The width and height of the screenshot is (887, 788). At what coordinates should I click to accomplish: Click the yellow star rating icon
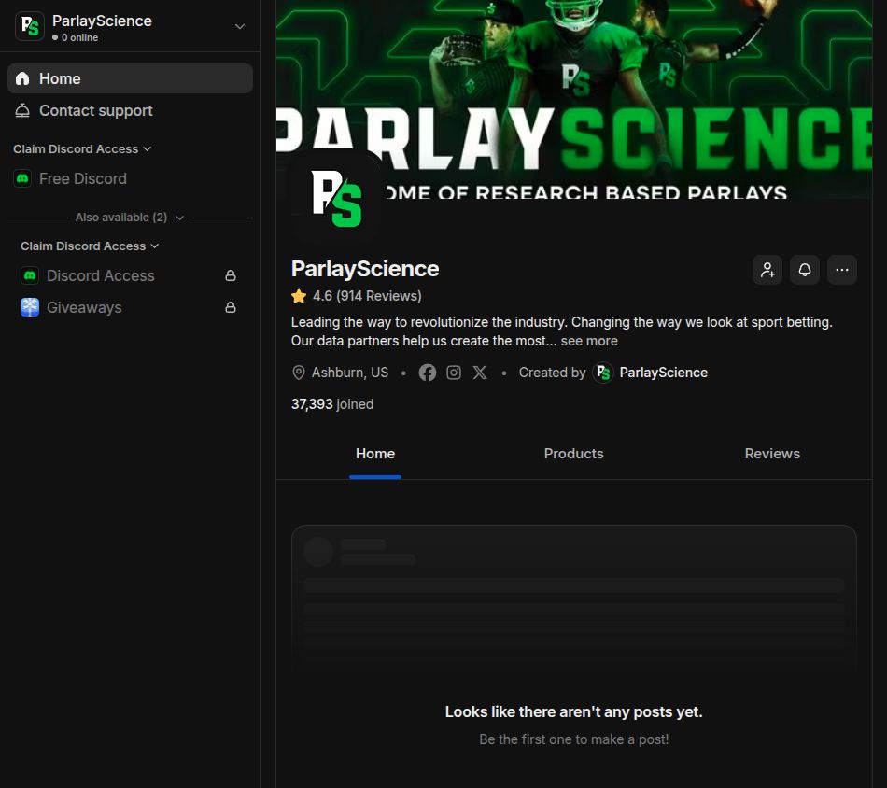pyautogui.click(x=299, y=296)
